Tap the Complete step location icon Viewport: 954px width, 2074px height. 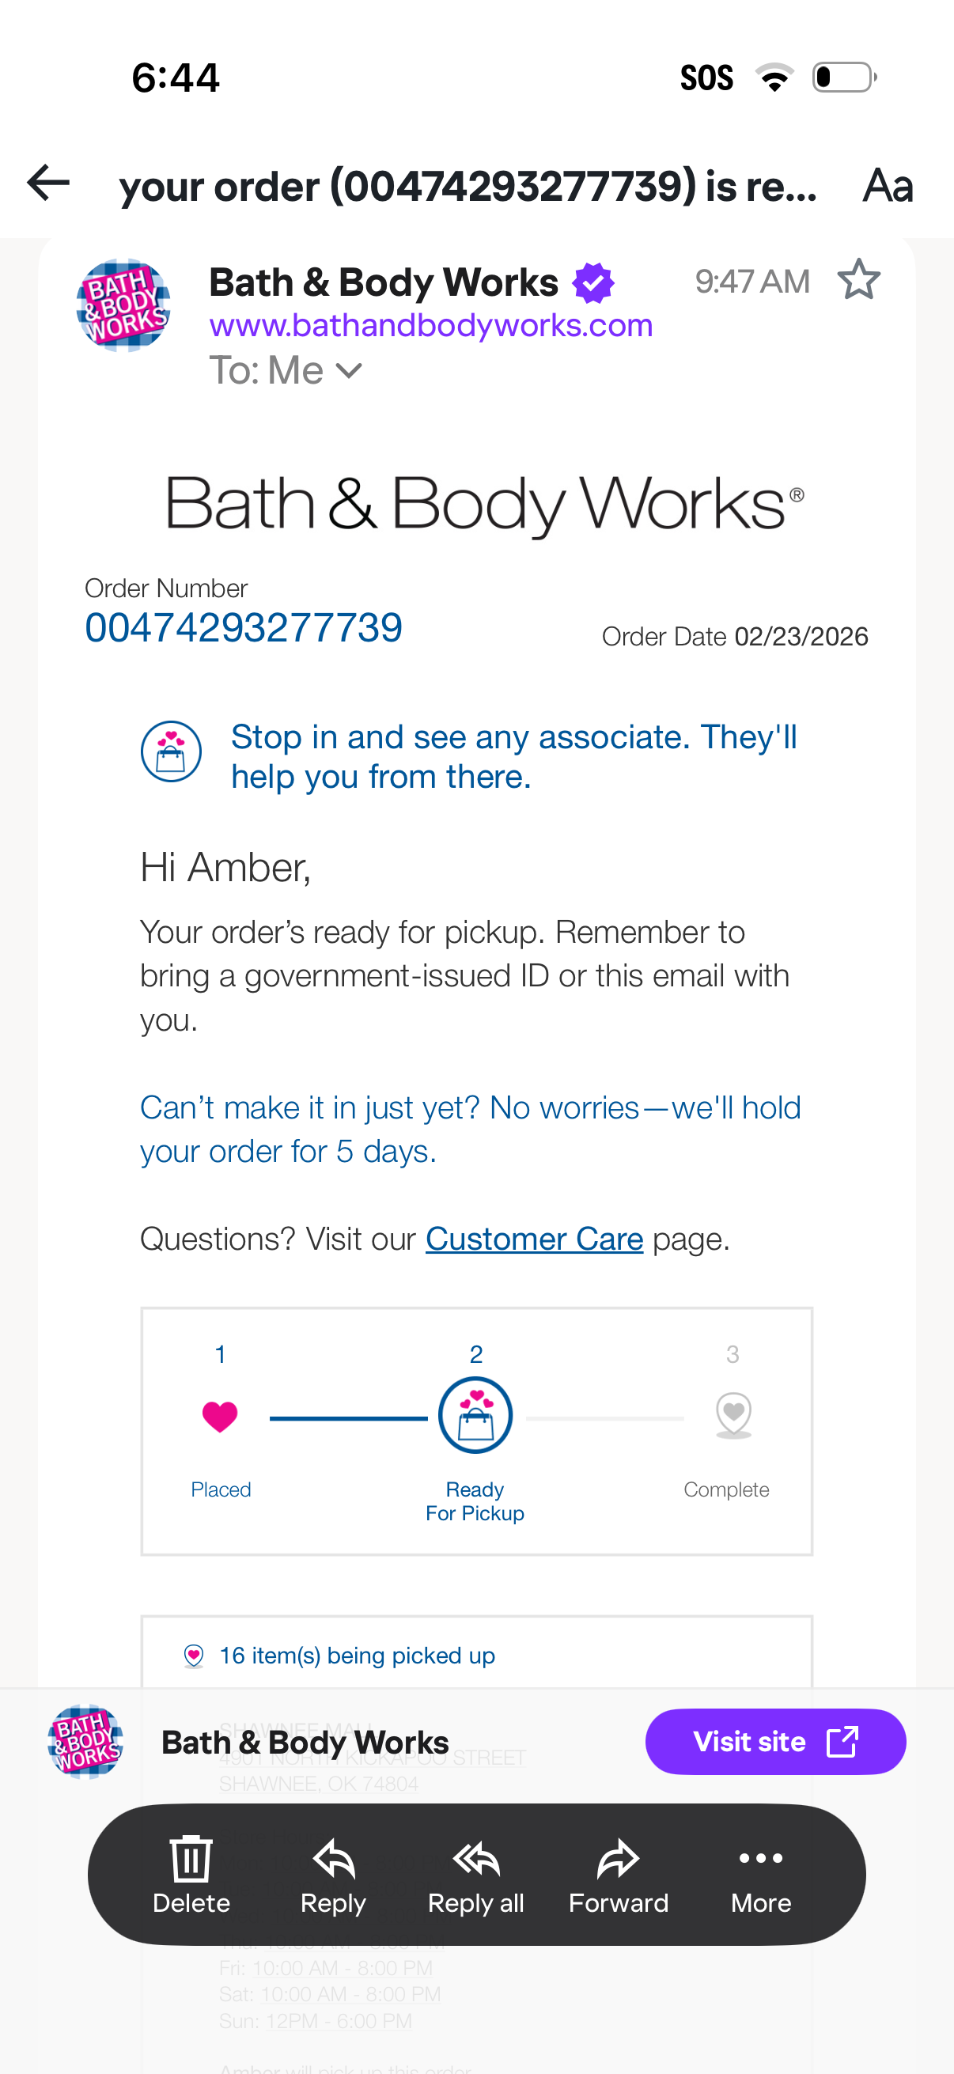pyautogui.click(x=733, y=1416)
